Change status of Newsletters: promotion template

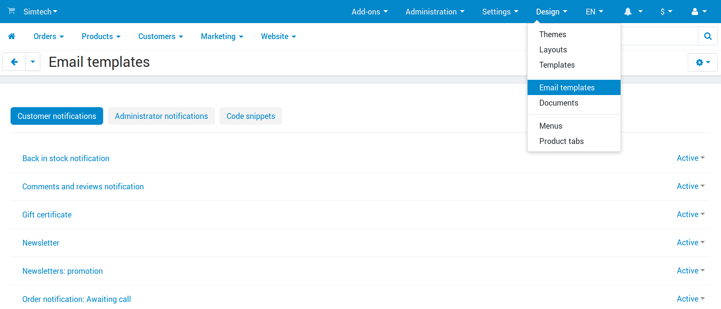coord(691,271)
